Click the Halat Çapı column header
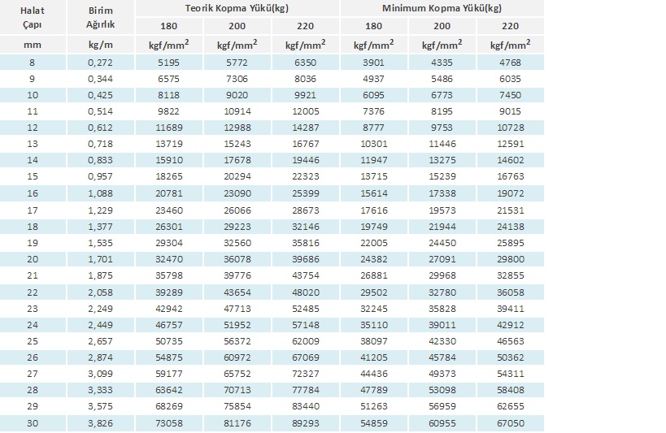Viewport: 666px width, 433px height. click(x=33, y=17)
